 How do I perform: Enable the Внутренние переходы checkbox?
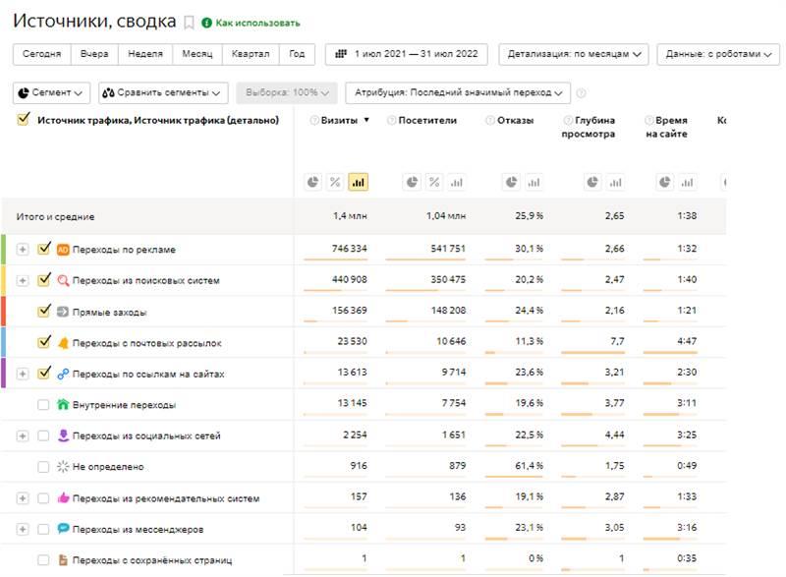click(43, 404)
